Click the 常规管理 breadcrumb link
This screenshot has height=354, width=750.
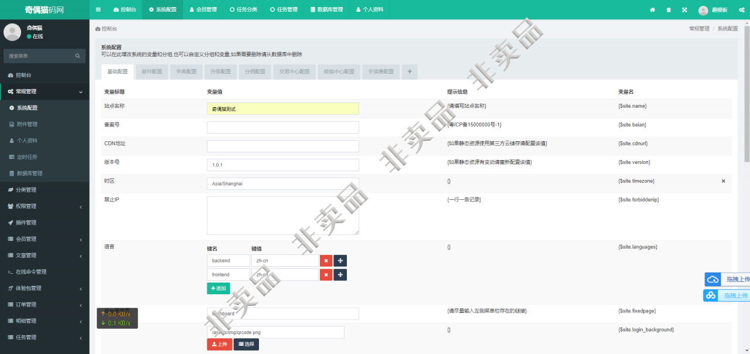coord(699,28)
